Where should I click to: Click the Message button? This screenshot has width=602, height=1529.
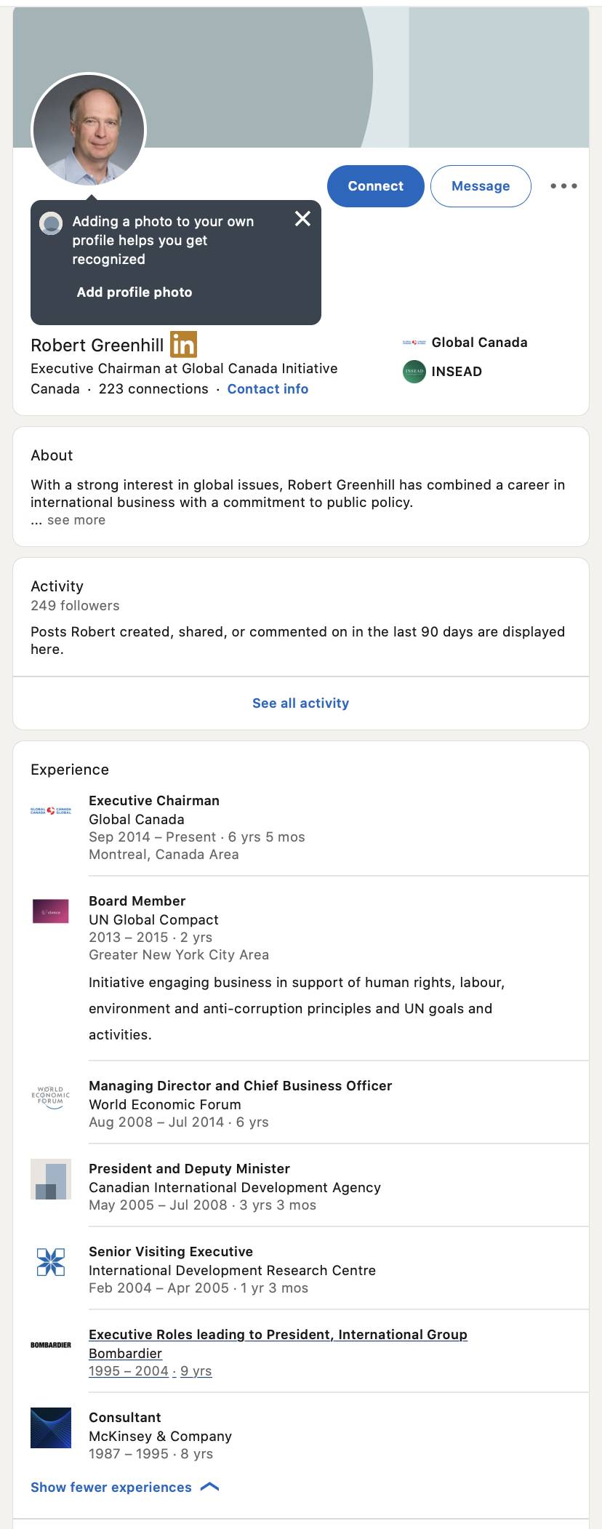pos(481,186)
